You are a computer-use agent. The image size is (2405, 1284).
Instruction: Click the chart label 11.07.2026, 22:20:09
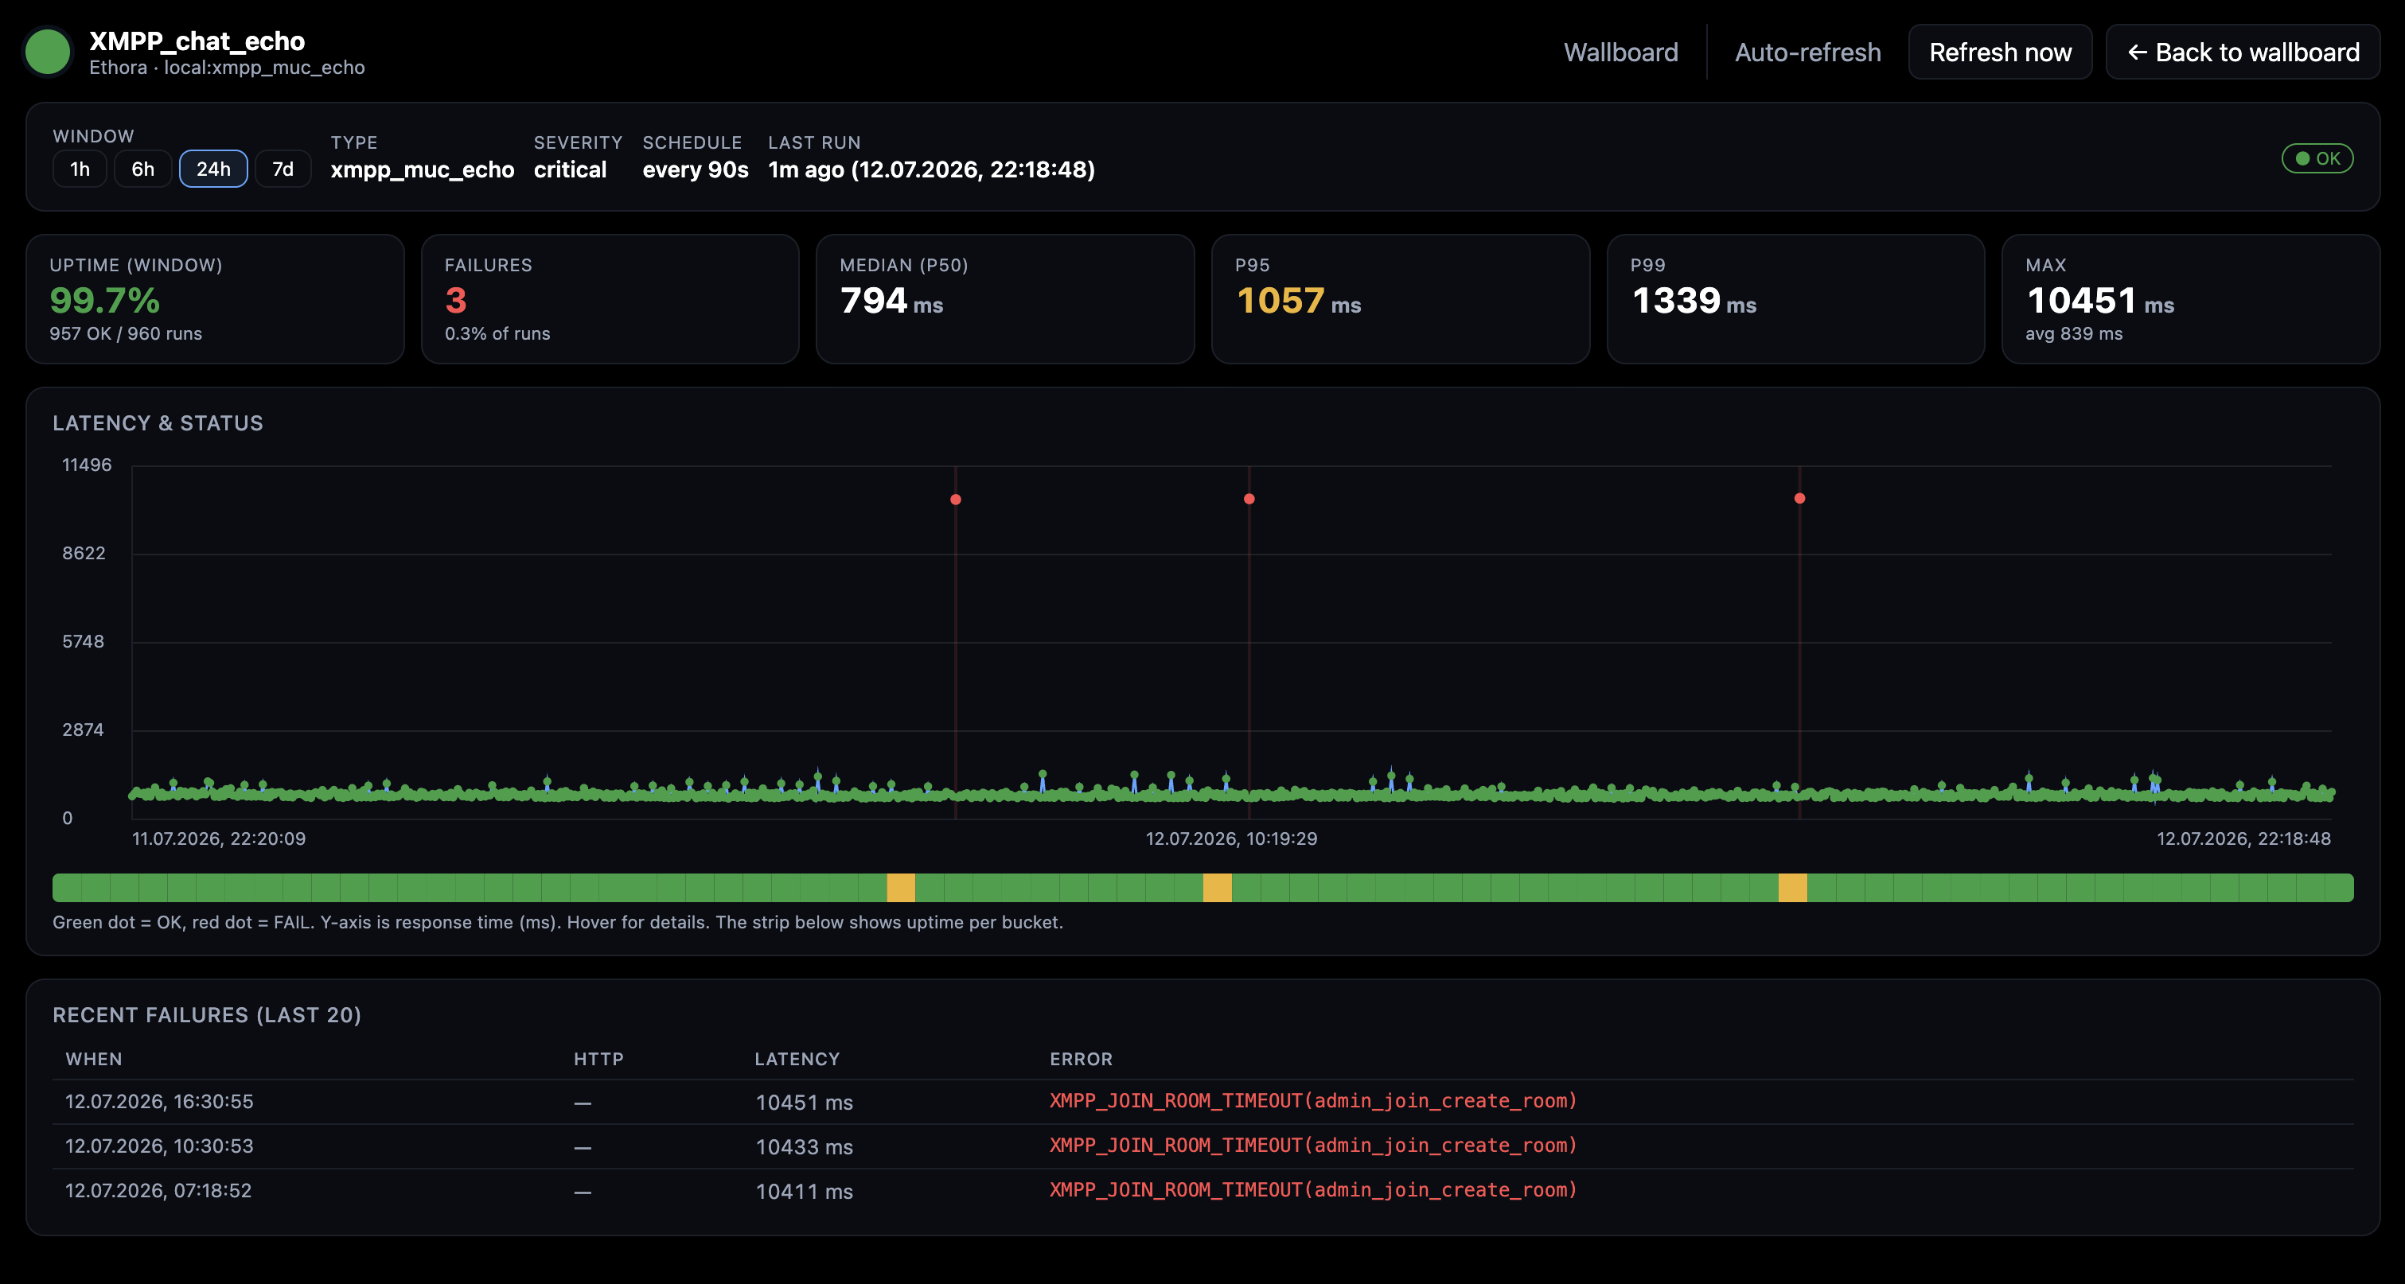[219, 838]
